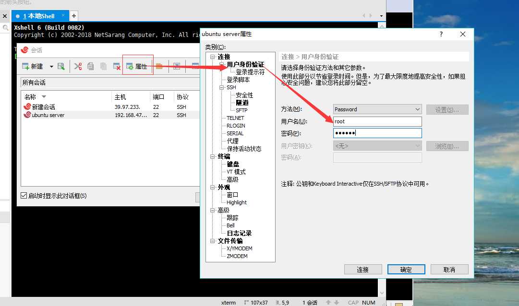Select X/YMODEM in category tree

click(x=239, y=248)
